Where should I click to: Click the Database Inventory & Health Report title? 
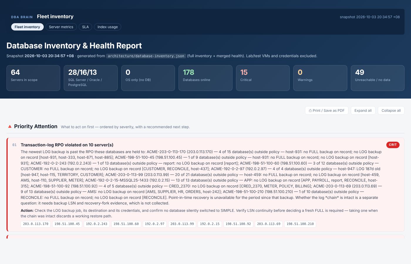pos(74,46)
